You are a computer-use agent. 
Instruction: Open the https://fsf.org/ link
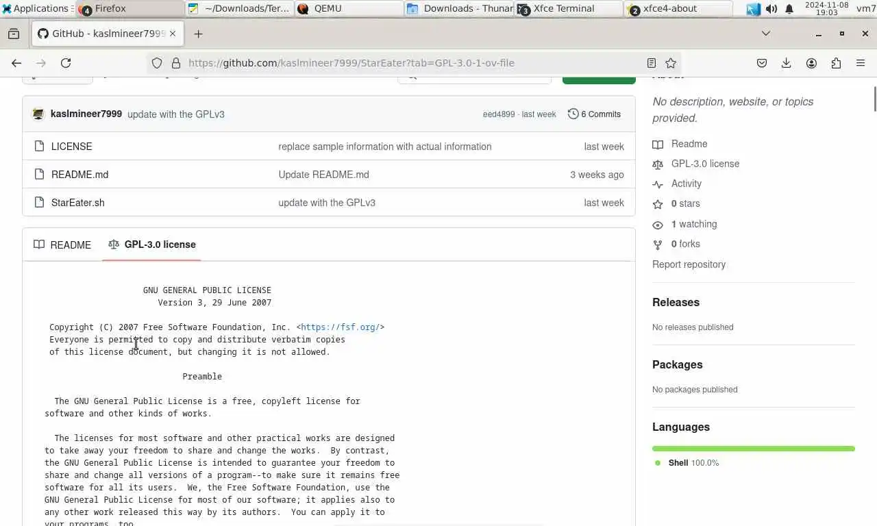coord(341,327)
